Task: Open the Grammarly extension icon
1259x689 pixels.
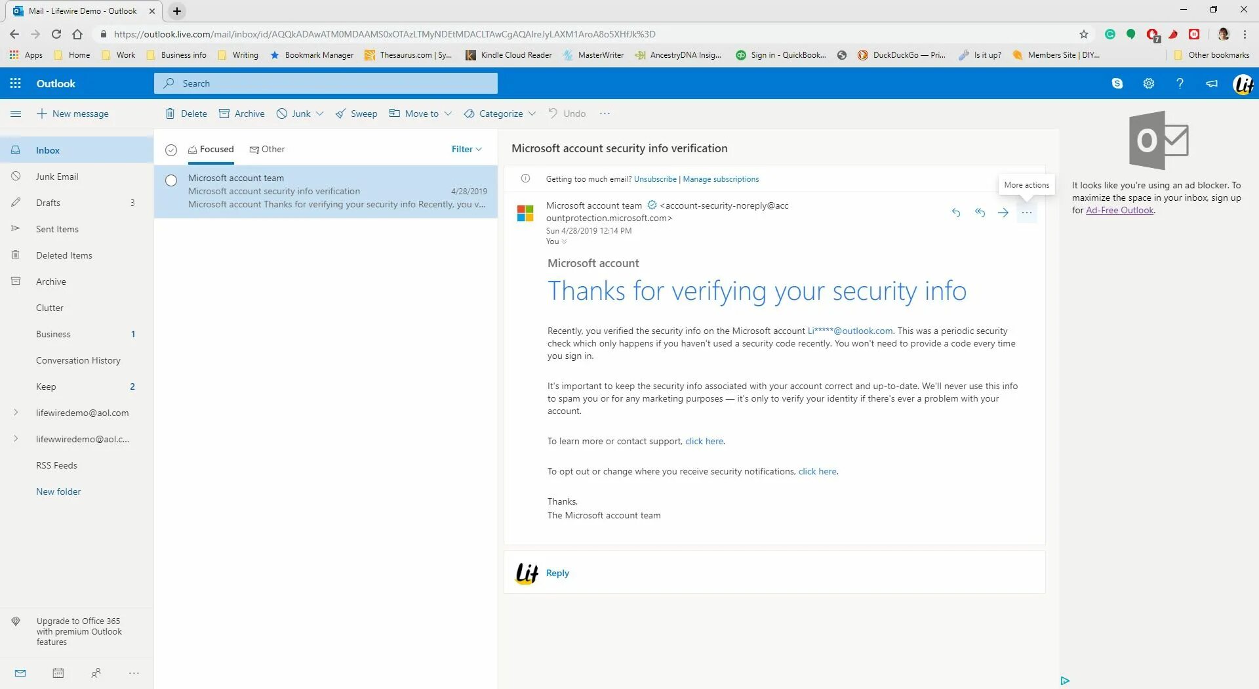Action: coord(1110,34)
